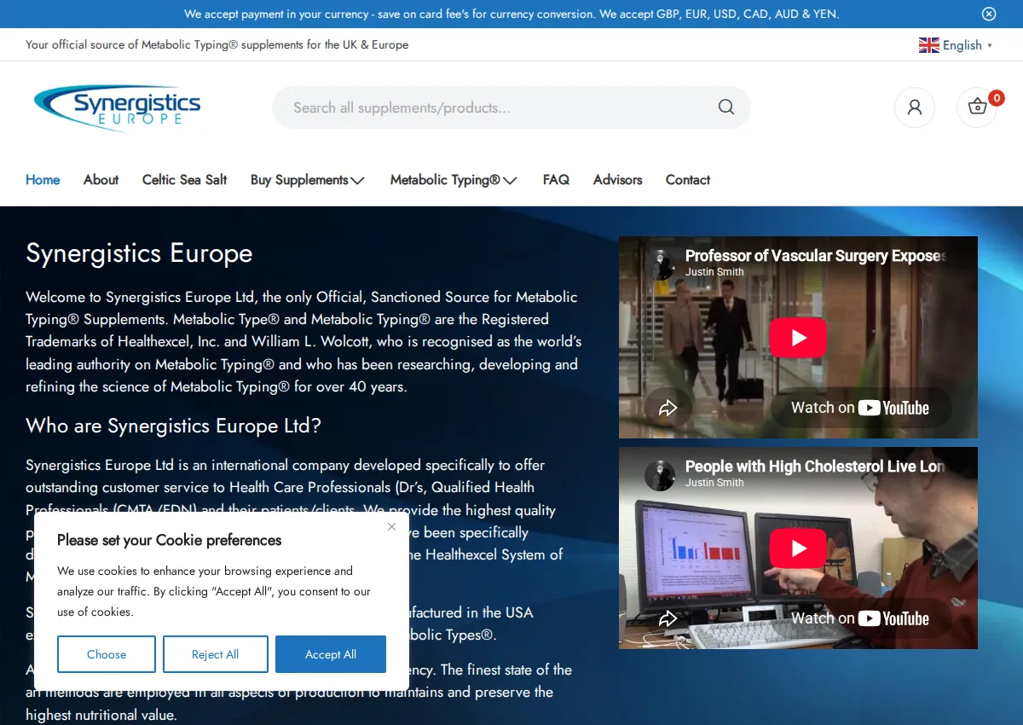Image resolution: width=1023 pixels, height=725 pixels.
Task: Open the Contact menu item
Action: (688, 180)
